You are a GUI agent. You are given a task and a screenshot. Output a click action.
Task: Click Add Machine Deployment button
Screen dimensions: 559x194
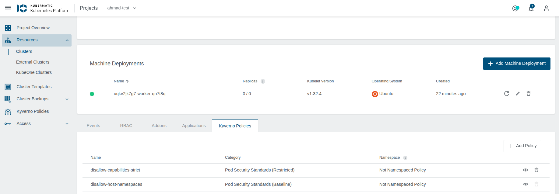point(516,64)
